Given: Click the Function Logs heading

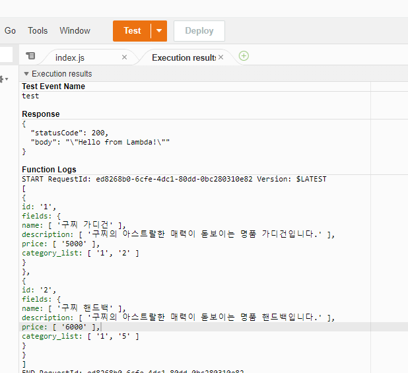Looking at the screenshot, I should click(x=49, y=170).
